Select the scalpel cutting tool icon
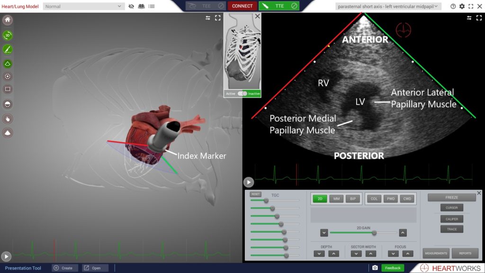Screen dimensions: 485x273 point(8,49)
